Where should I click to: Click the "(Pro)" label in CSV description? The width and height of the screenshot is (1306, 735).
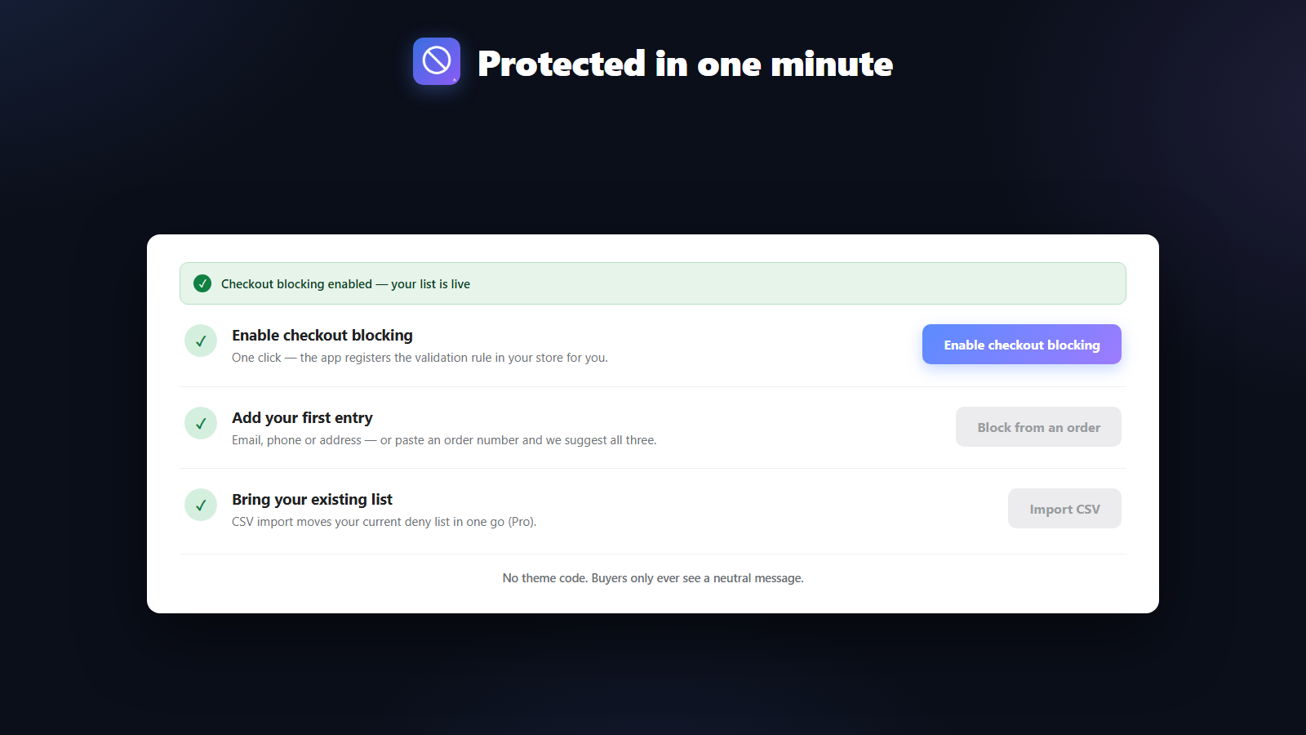[x=522, y=522]
